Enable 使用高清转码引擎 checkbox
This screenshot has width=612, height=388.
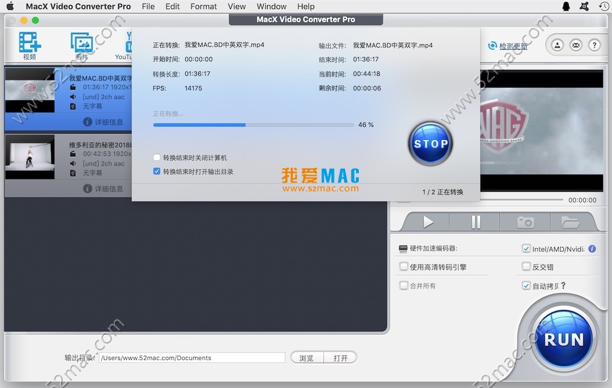(404, 267)
